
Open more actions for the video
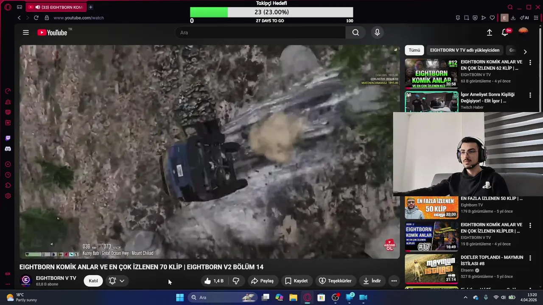pos(394,281)
